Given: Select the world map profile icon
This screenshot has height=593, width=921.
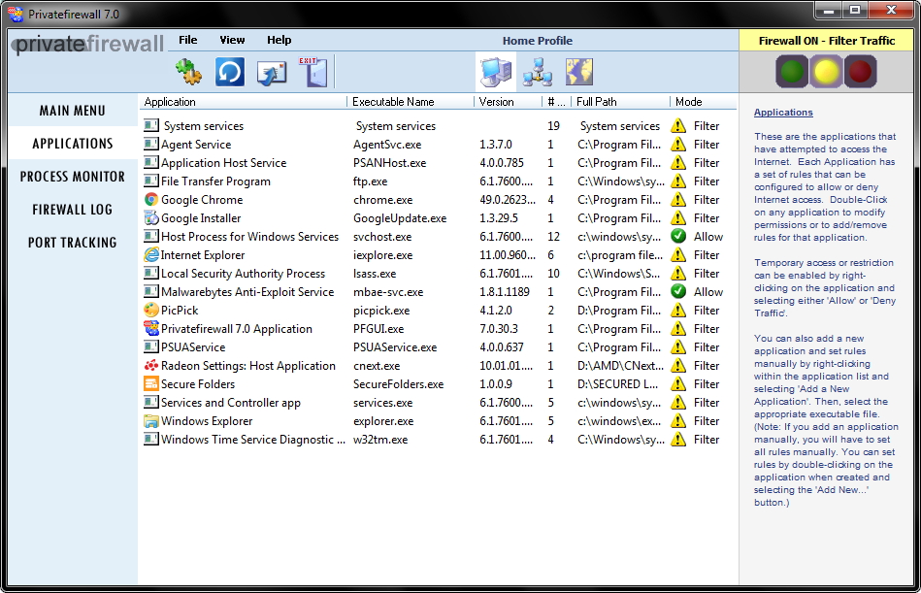Looking at the screenshot, I should point(579,72).
